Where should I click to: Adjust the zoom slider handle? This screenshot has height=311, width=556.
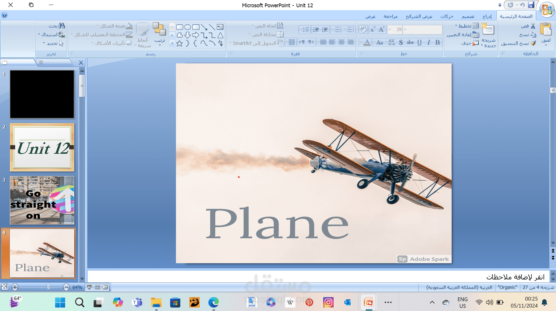[x=48, y=287]
